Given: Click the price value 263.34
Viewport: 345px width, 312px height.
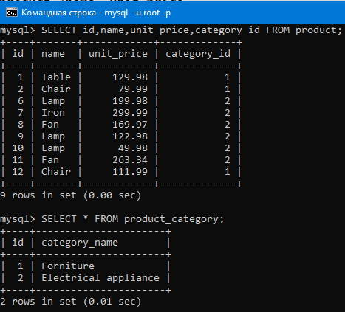Looking at the screenshot, I should [130, 160].
